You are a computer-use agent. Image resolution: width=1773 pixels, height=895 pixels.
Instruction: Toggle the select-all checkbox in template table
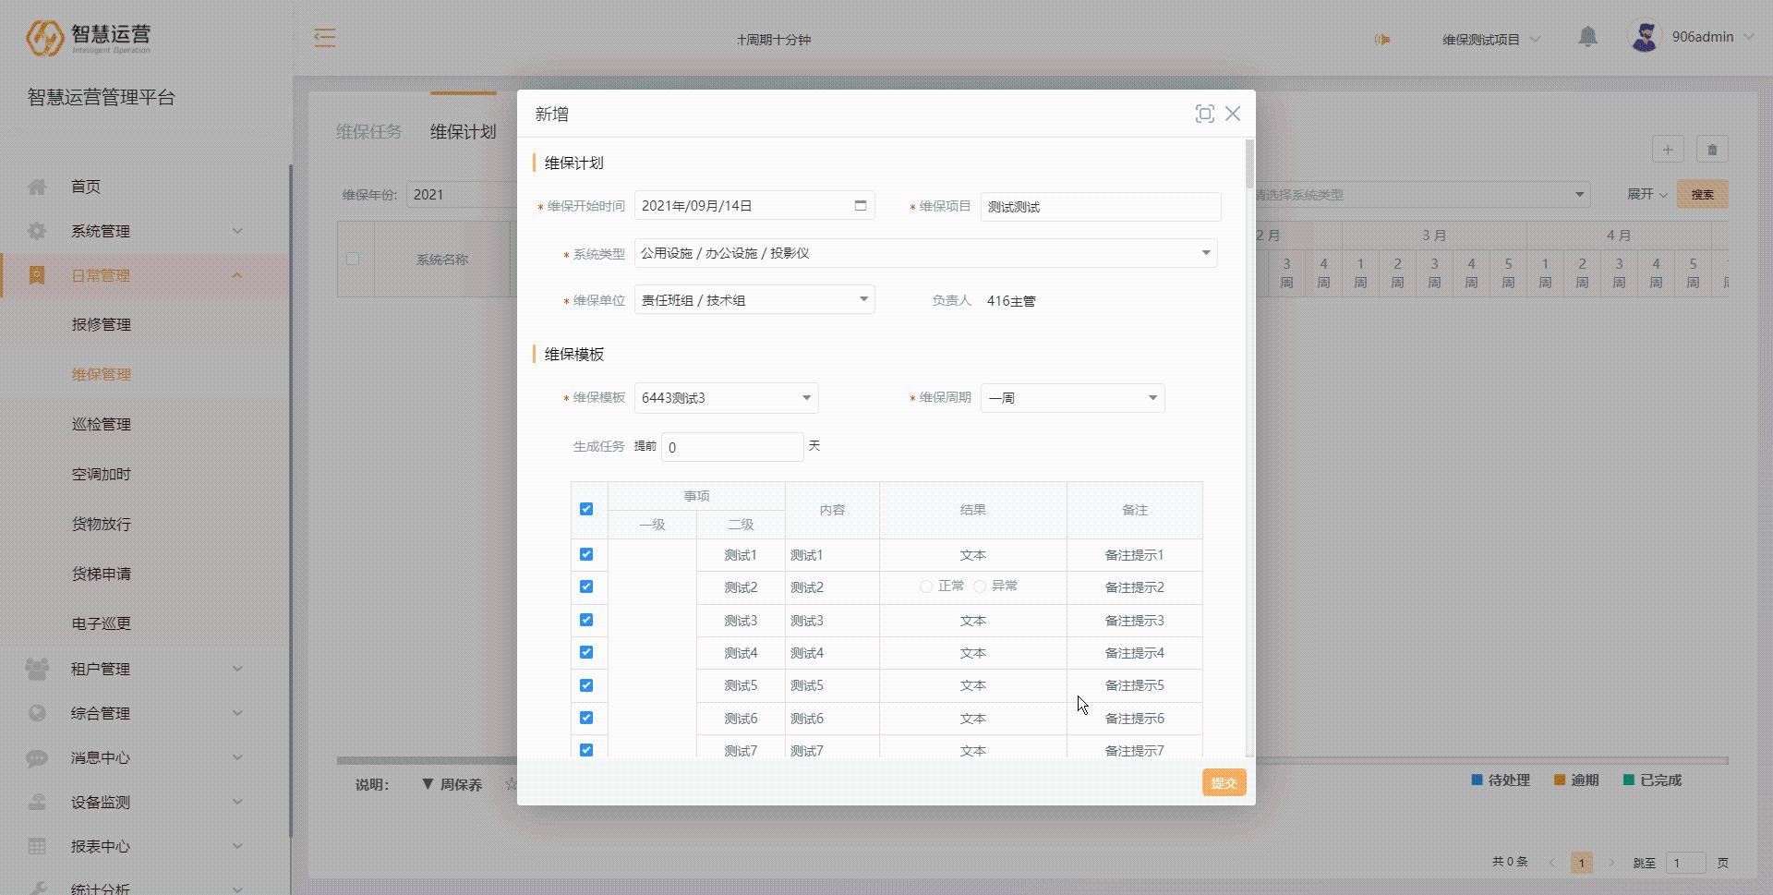pos(586,509)
